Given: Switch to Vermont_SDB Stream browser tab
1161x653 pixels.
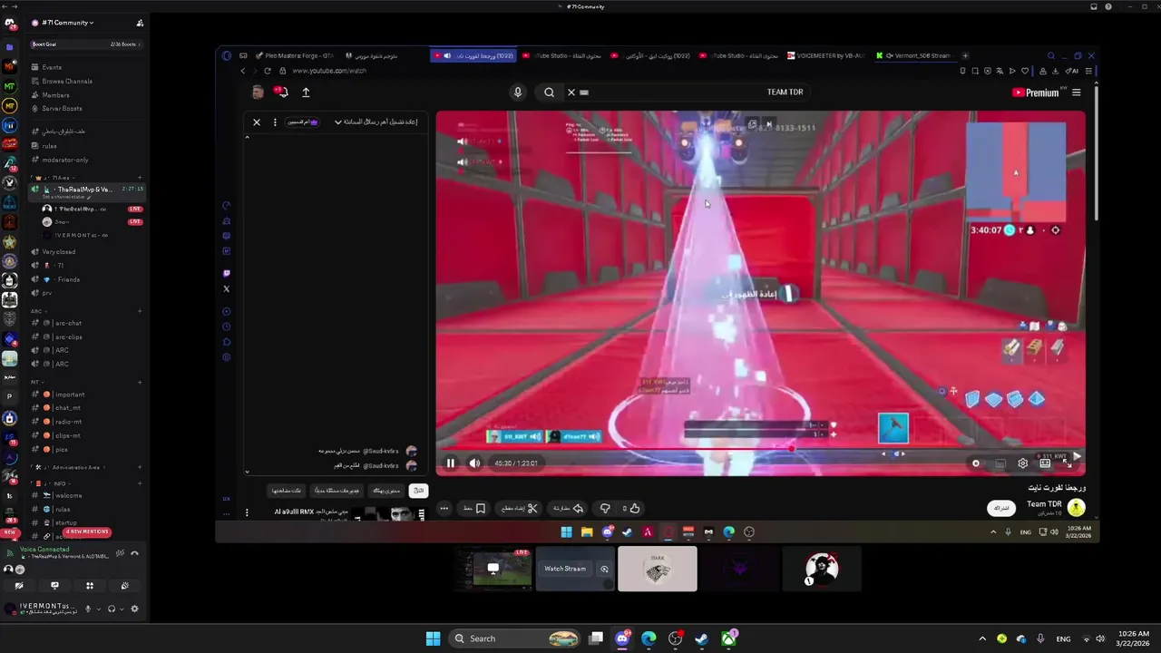Looking at the screenshot, I should click(916, 55).
